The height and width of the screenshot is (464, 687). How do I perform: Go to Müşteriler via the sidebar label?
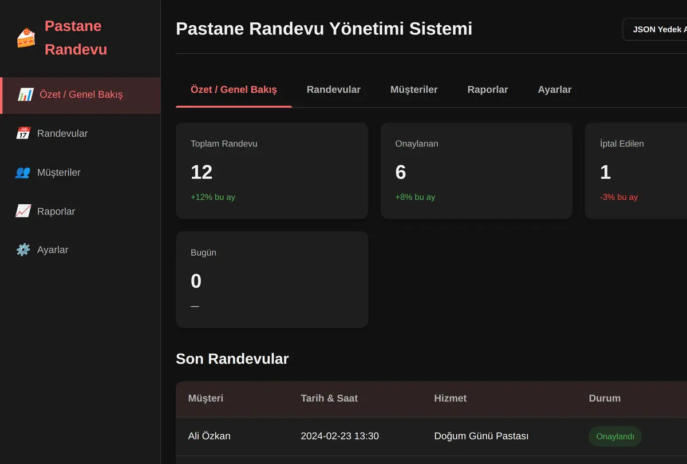(59, 172)
